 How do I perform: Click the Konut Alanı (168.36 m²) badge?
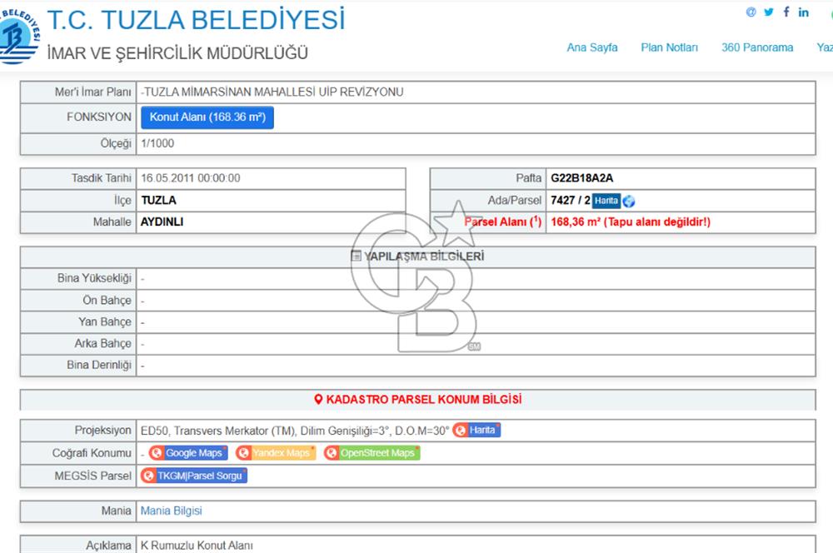(207, 117)
